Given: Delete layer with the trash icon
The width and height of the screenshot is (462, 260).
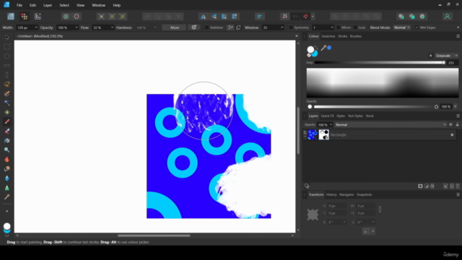Looking at the screenshot, I should click(x=458, y=186).
